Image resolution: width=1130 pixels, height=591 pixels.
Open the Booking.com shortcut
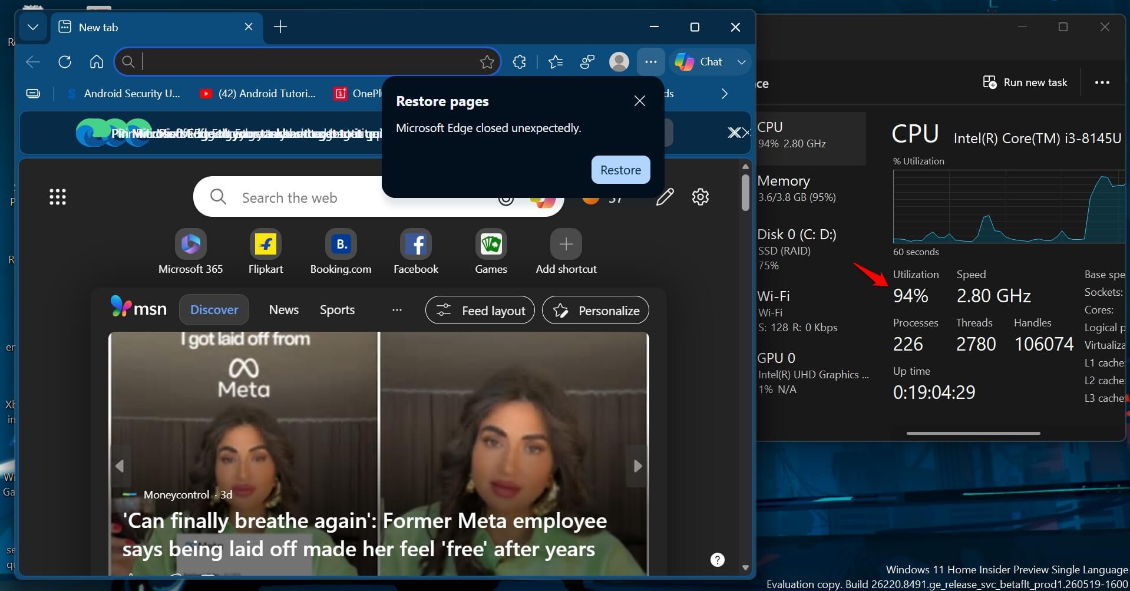341,252
